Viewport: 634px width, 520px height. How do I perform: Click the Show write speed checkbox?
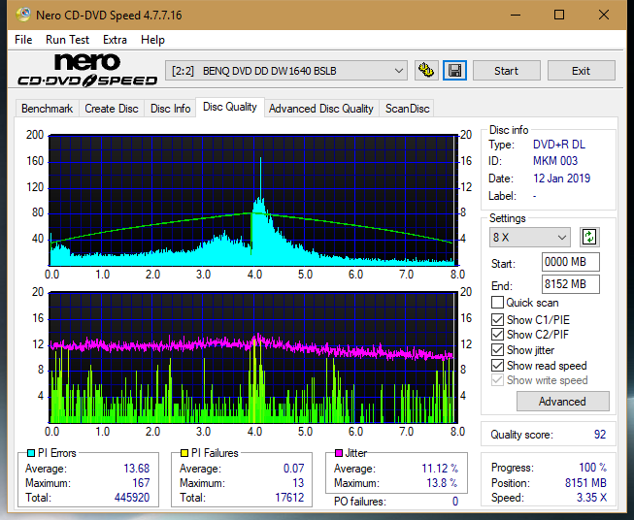click(497, 380)
